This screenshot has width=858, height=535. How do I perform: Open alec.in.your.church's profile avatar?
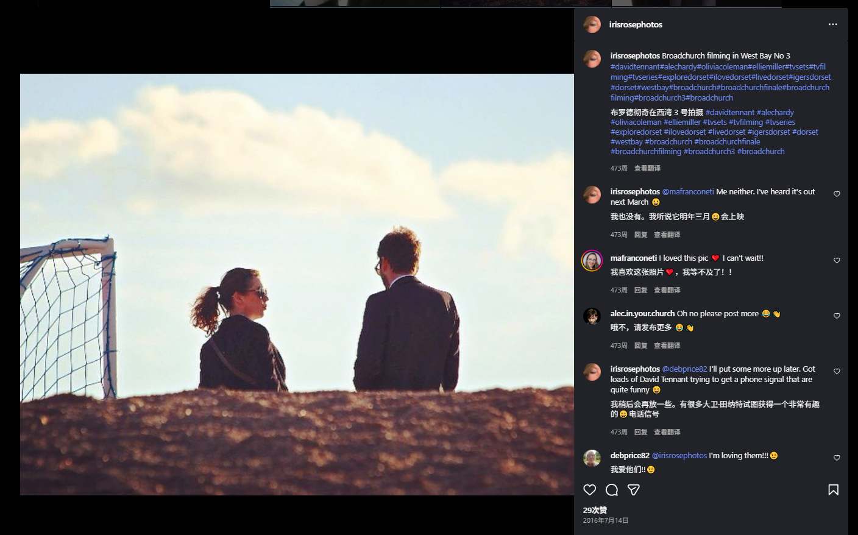[x=592, y=316]
